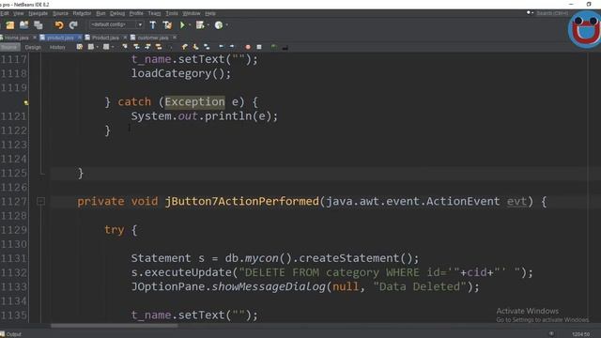Click the createStatement() call on line 1131

(x=355, y=258)
